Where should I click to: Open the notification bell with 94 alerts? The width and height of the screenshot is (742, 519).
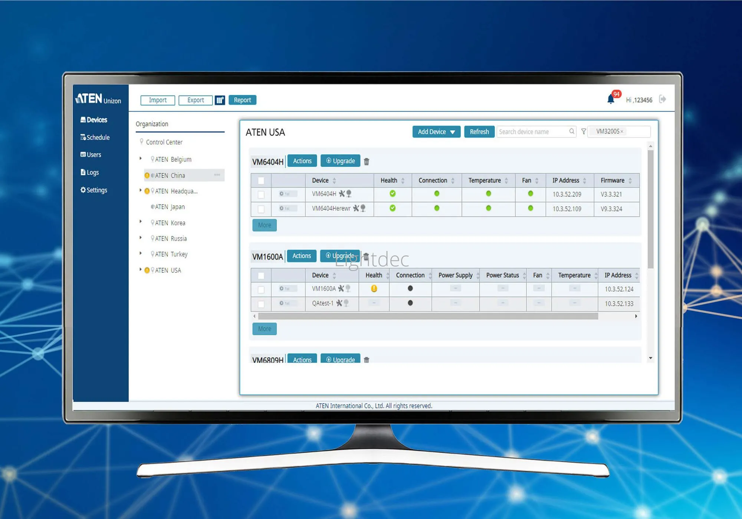click(x=611, y=99)
